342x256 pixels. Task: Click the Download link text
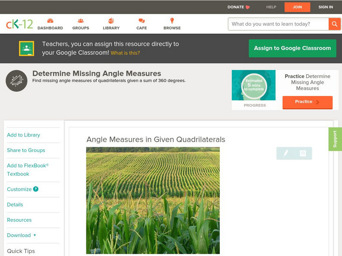19,236
